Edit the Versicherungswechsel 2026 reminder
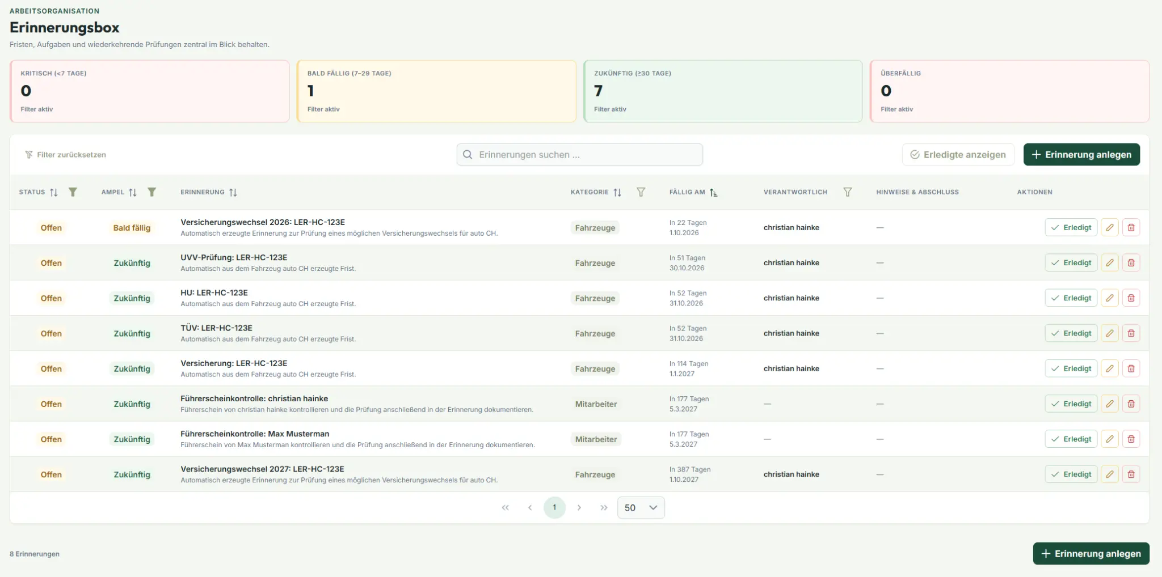 tap(1110, 227)
